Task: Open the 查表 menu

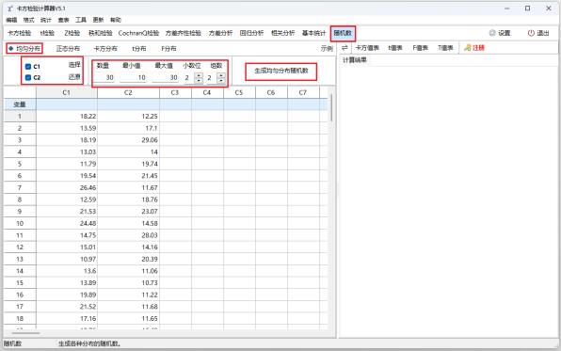Action: pos(63,20)
